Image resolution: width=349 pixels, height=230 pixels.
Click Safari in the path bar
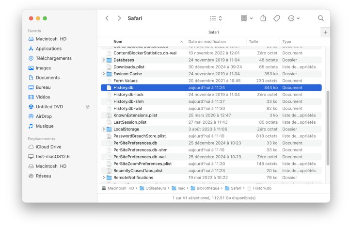coord(233,188)
